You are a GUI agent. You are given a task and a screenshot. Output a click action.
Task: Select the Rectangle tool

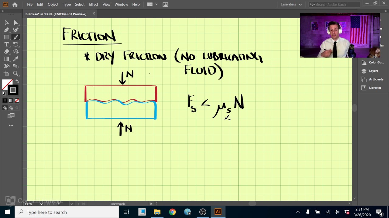[x=6, y=37]
